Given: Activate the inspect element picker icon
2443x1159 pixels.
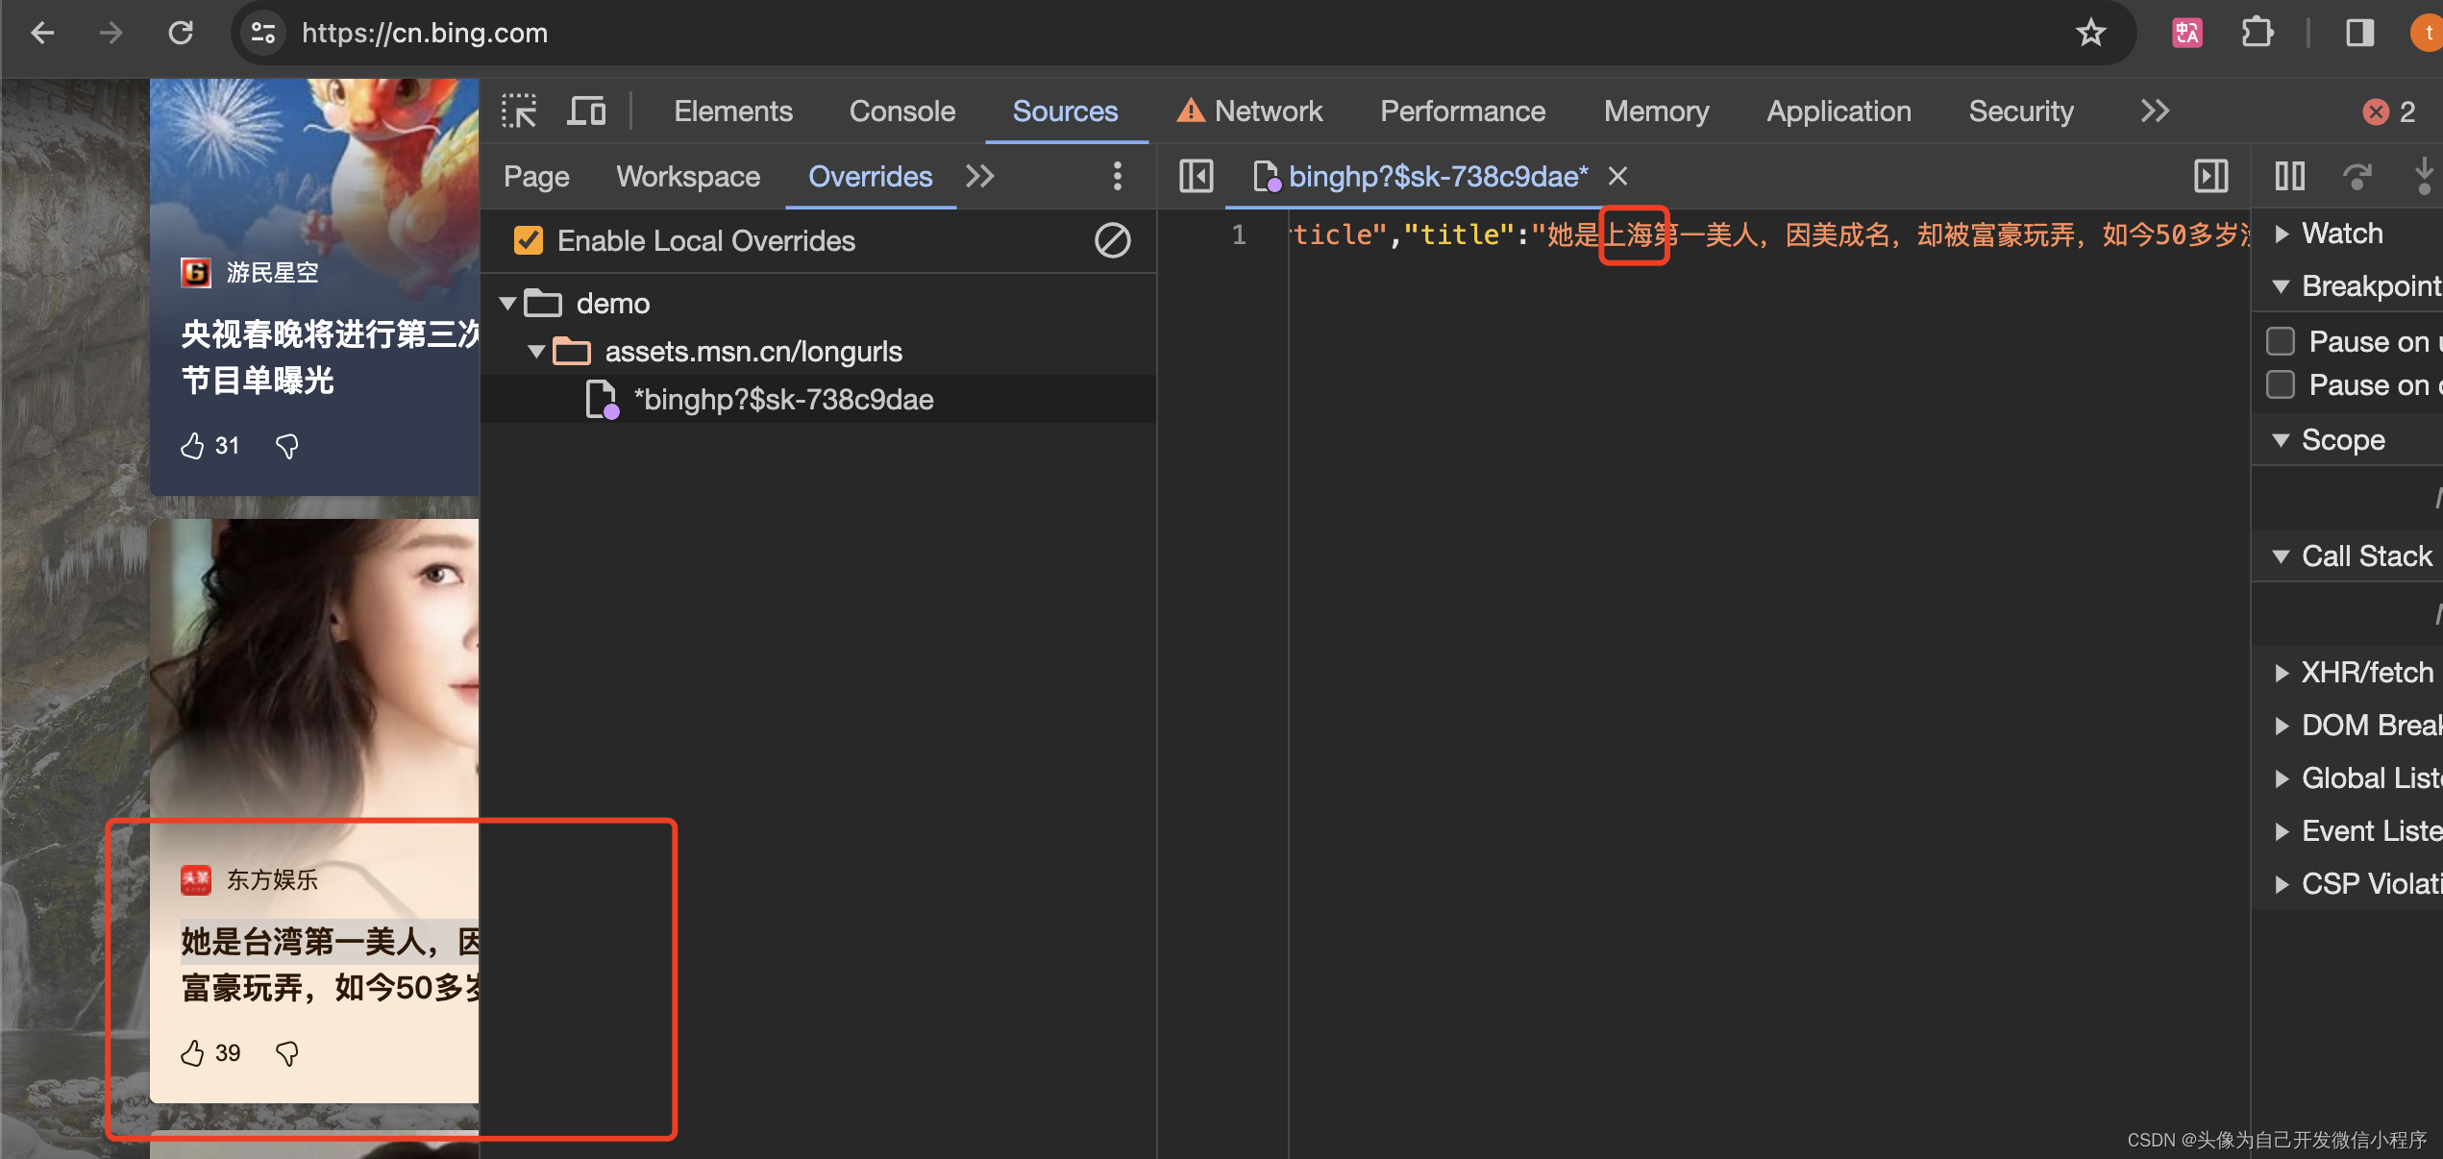Looking at the screenshot, I should click(519, 111).
